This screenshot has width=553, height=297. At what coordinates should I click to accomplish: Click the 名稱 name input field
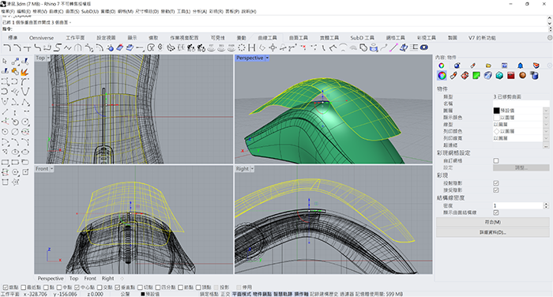click(521, 103)
